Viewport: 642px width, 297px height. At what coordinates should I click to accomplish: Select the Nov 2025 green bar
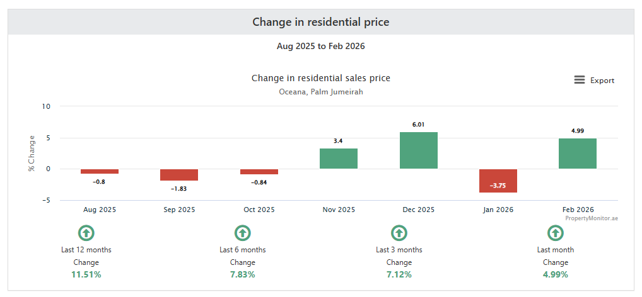[x=339, y=159]
